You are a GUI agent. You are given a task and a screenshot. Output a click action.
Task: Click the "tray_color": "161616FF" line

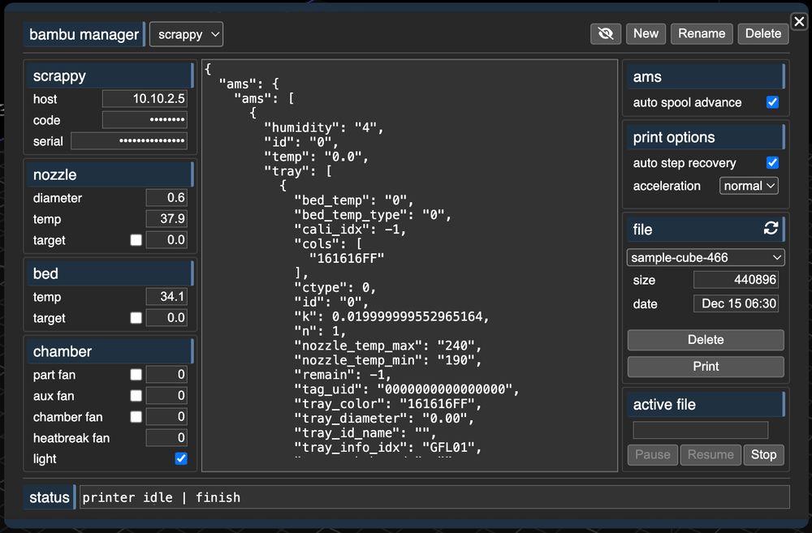click(388, 404)
